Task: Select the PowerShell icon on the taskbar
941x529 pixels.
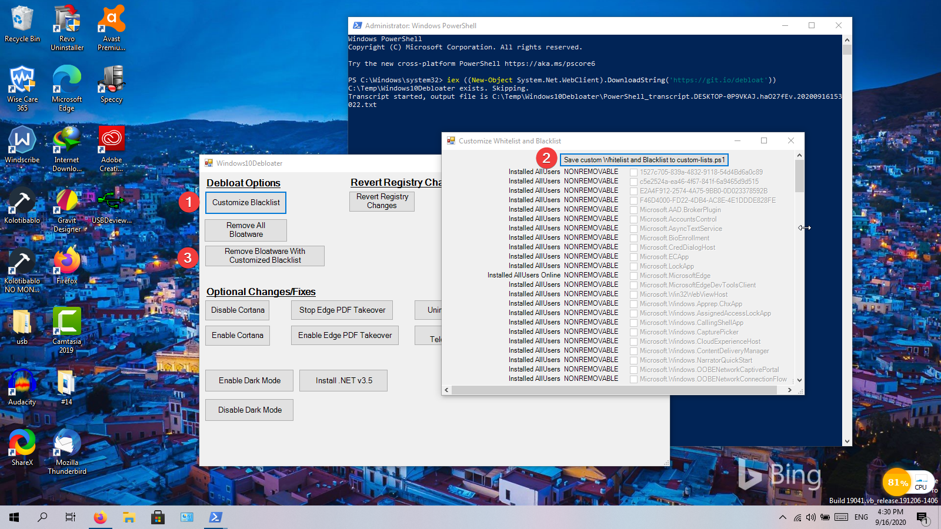Action: (215, 517)
